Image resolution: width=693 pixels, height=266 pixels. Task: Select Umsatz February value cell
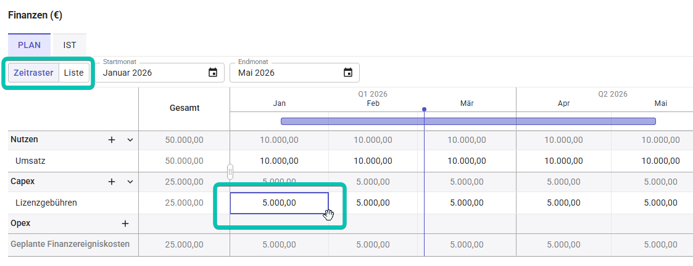pyautogui.click(x=373, y=161)
